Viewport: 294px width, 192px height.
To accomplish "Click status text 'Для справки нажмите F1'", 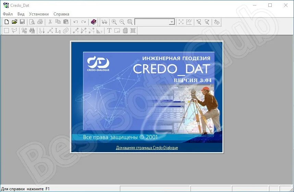I will 25,189.
